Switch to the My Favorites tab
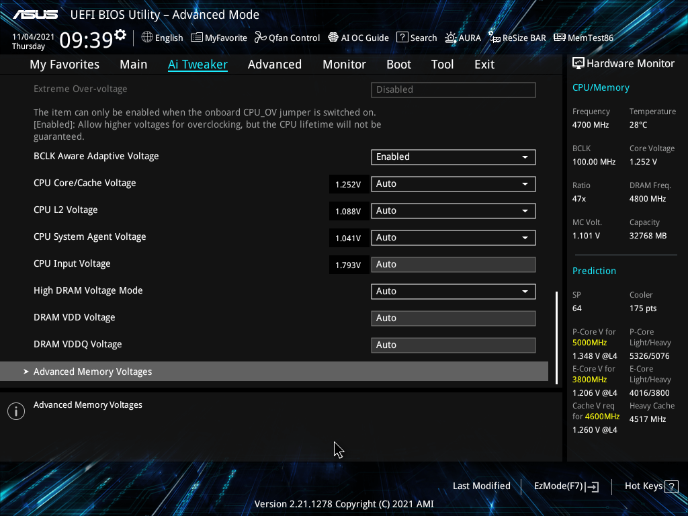688x516 pixels. click(64, 64)
